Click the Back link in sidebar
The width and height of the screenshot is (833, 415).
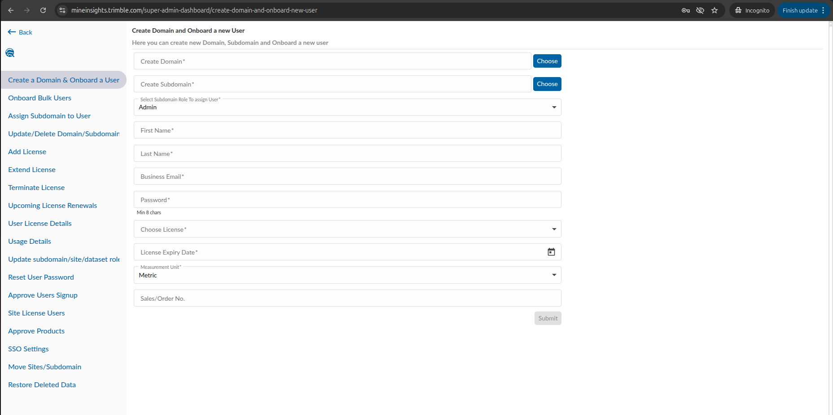[20, 32]
